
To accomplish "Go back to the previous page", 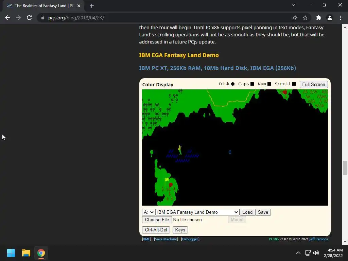I will pos(7,18).
